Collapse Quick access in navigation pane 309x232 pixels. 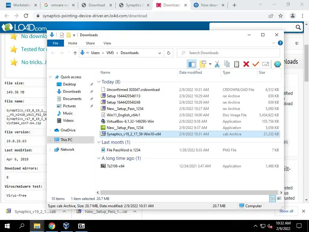point(50,77)
